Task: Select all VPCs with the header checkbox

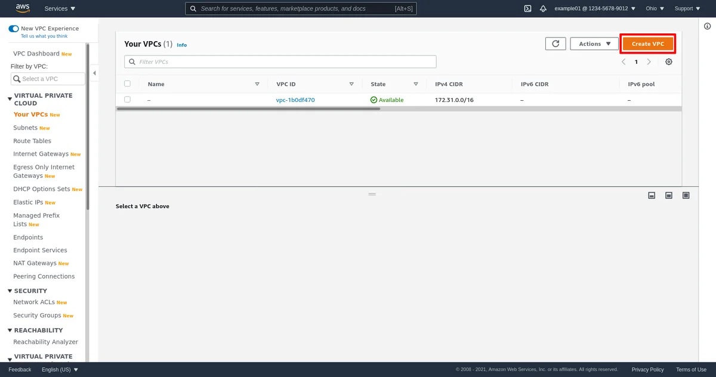Action: pyautogui.click(x=128, y=84)
